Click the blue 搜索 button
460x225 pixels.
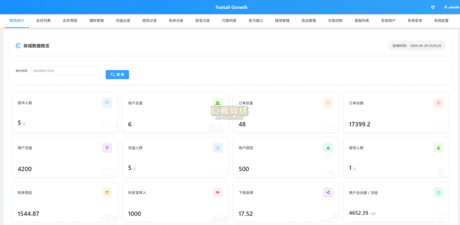coord(117,74)
